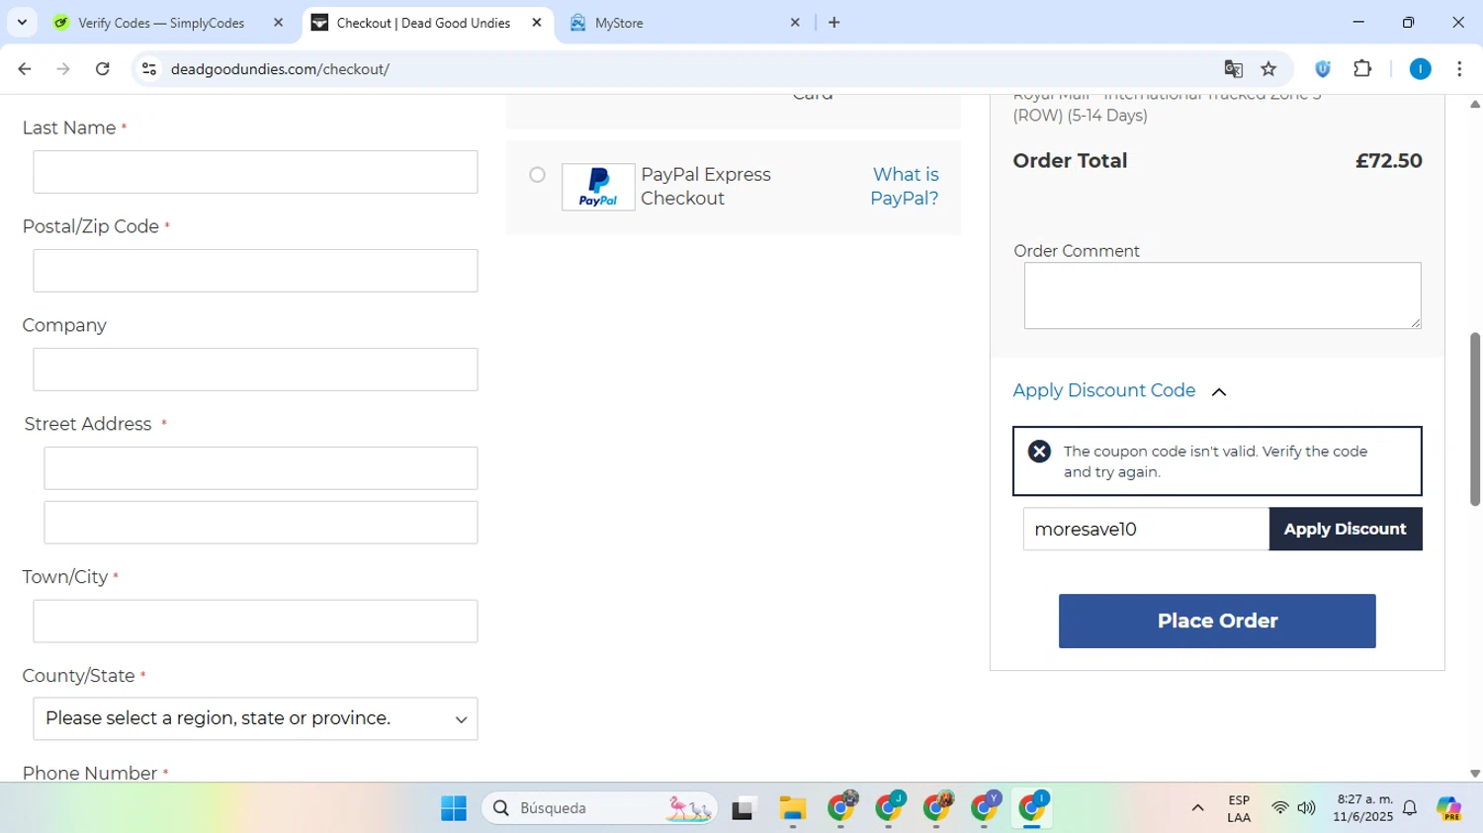Switch to the Verify Codes SimplyCodes tab
1483x833 pixels.
(x=161, y=23)
